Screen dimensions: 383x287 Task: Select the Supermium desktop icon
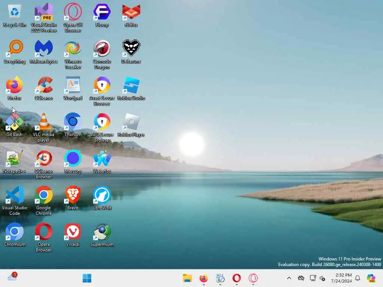click(102, 235)
